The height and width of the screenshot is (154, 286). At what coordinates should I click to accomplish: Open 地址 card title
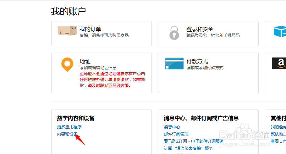(85, 61)
